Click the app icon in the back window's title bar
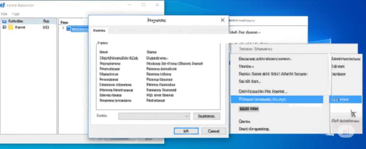The width and height of the screenshot is (366, 149). tap(3, 5)
